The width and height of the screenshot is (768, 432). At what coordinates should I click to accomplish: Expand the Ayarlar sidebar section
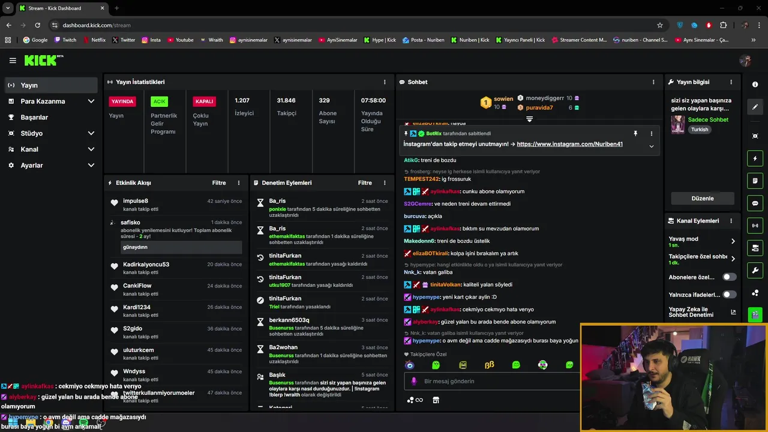50,165
